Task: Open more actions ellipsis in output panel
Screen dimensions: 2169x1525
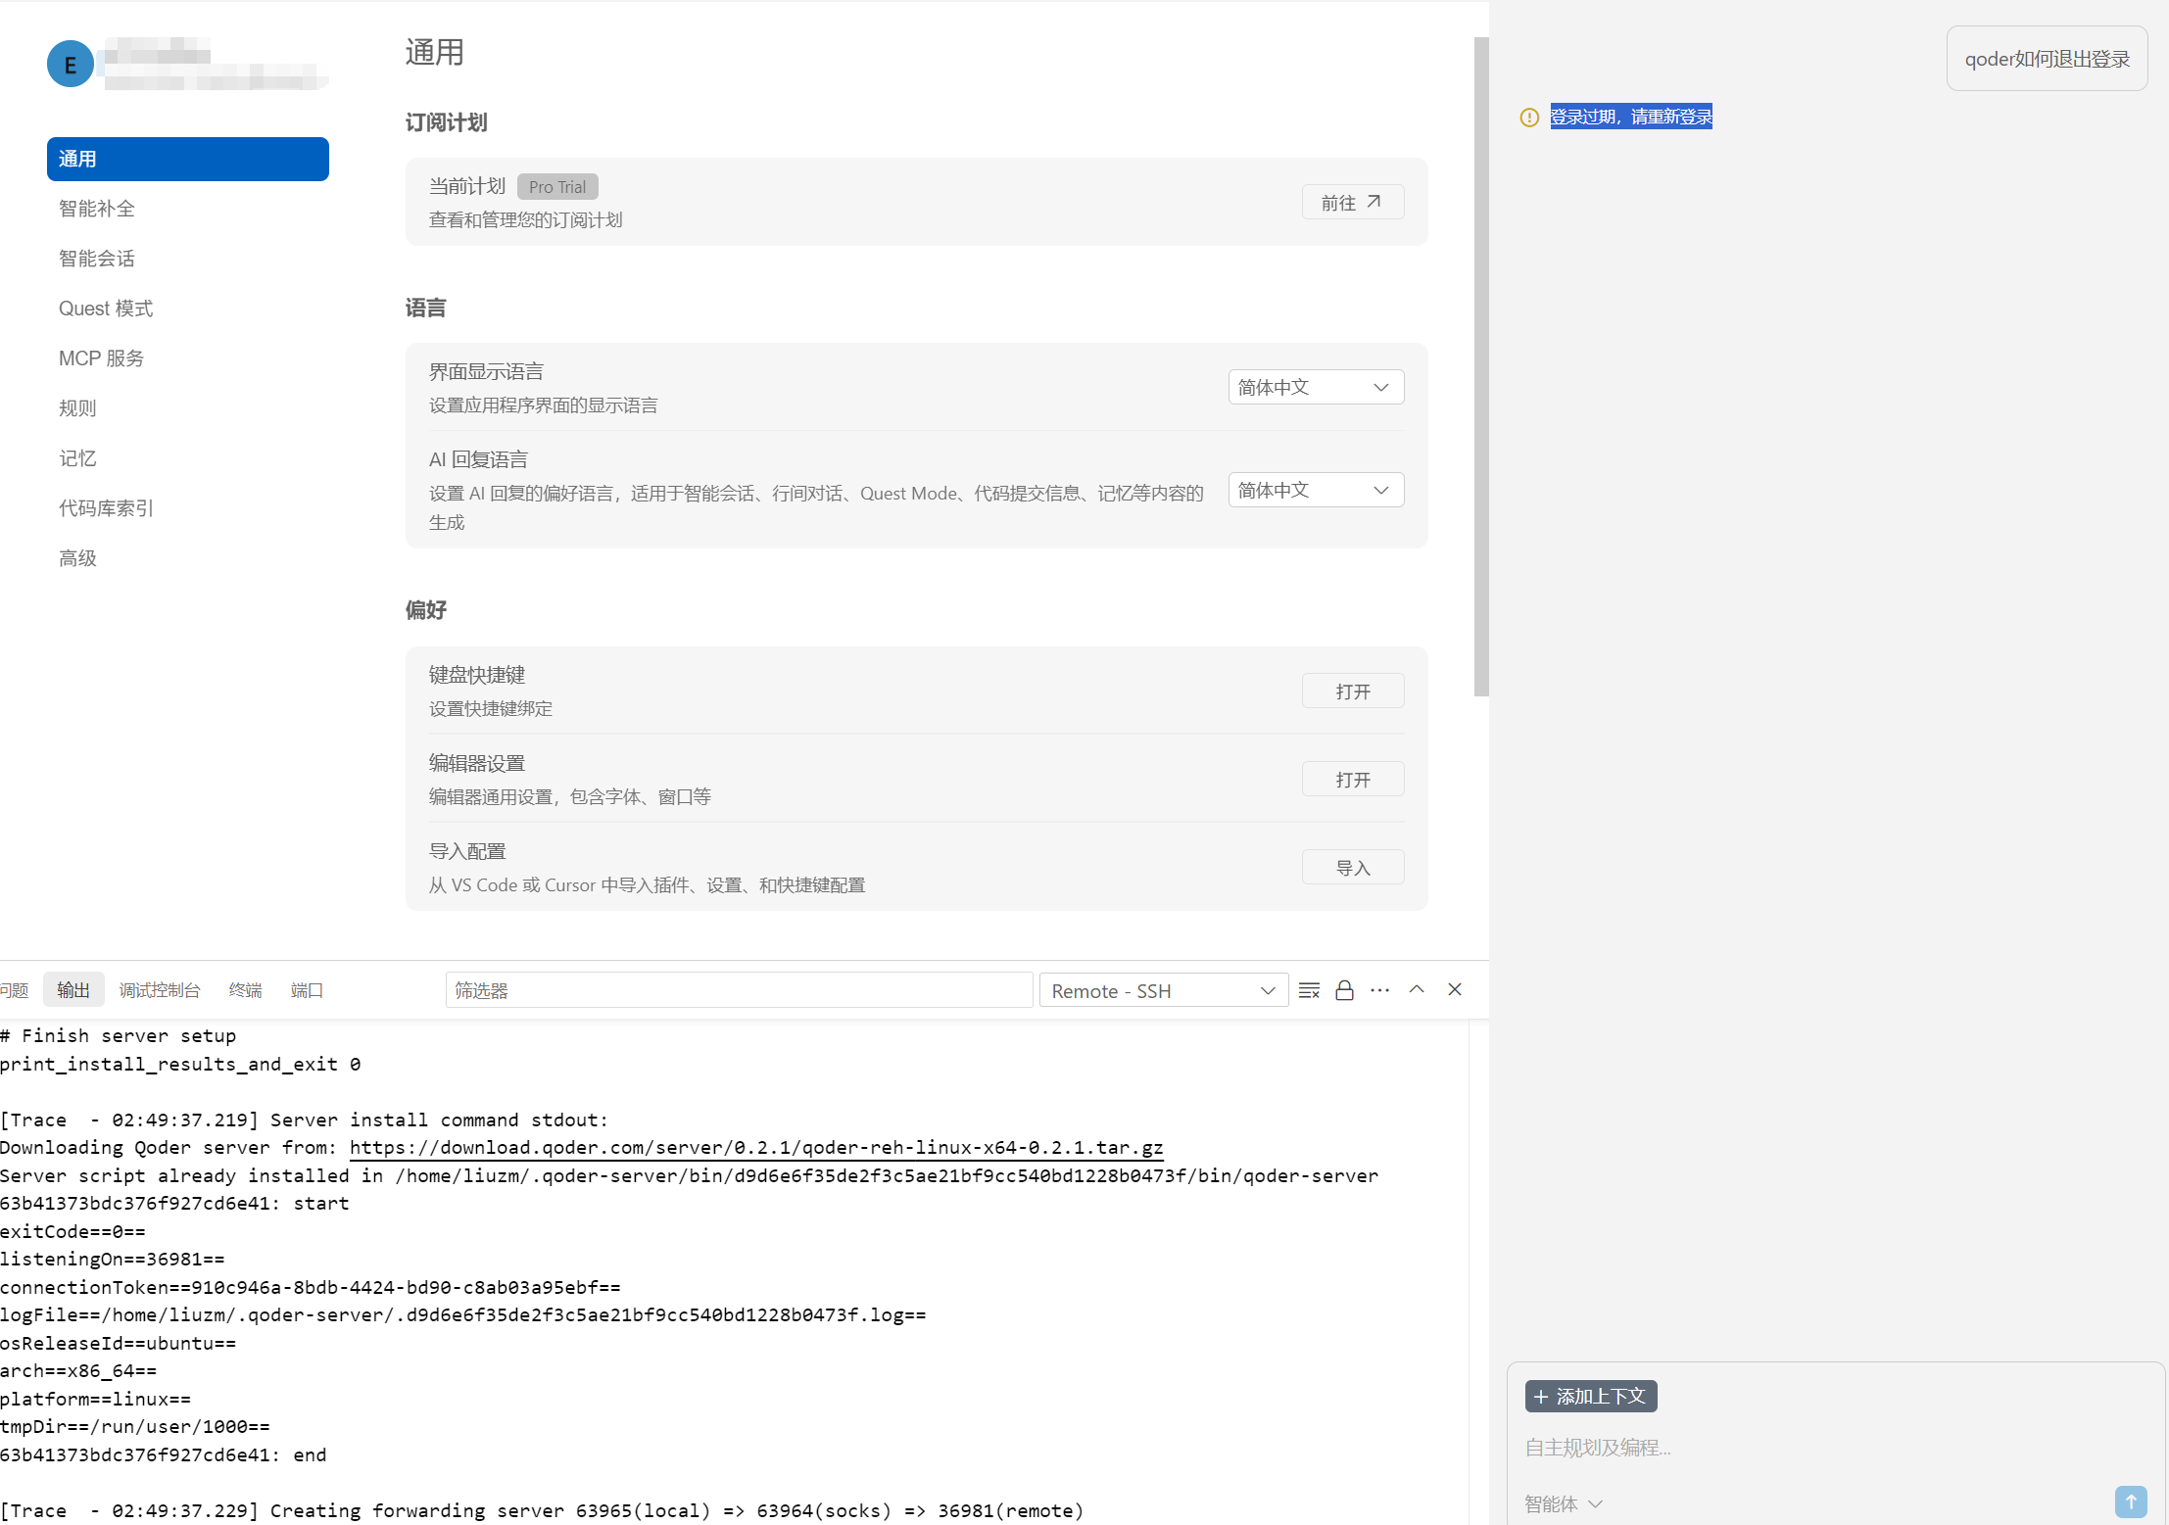Action: (x=1379, y=990)
